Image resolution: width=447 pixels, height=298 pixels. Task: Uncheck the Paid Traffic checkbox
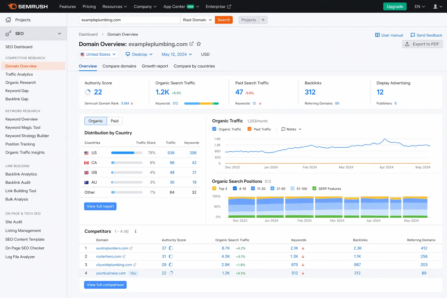click(249, 129)
